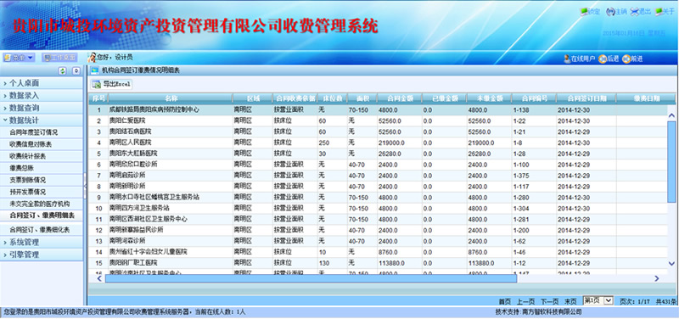Click the 南明区西湖社区卫生服务中心 row
Viewport: 679px width, 319px height.
click(378, 219)
